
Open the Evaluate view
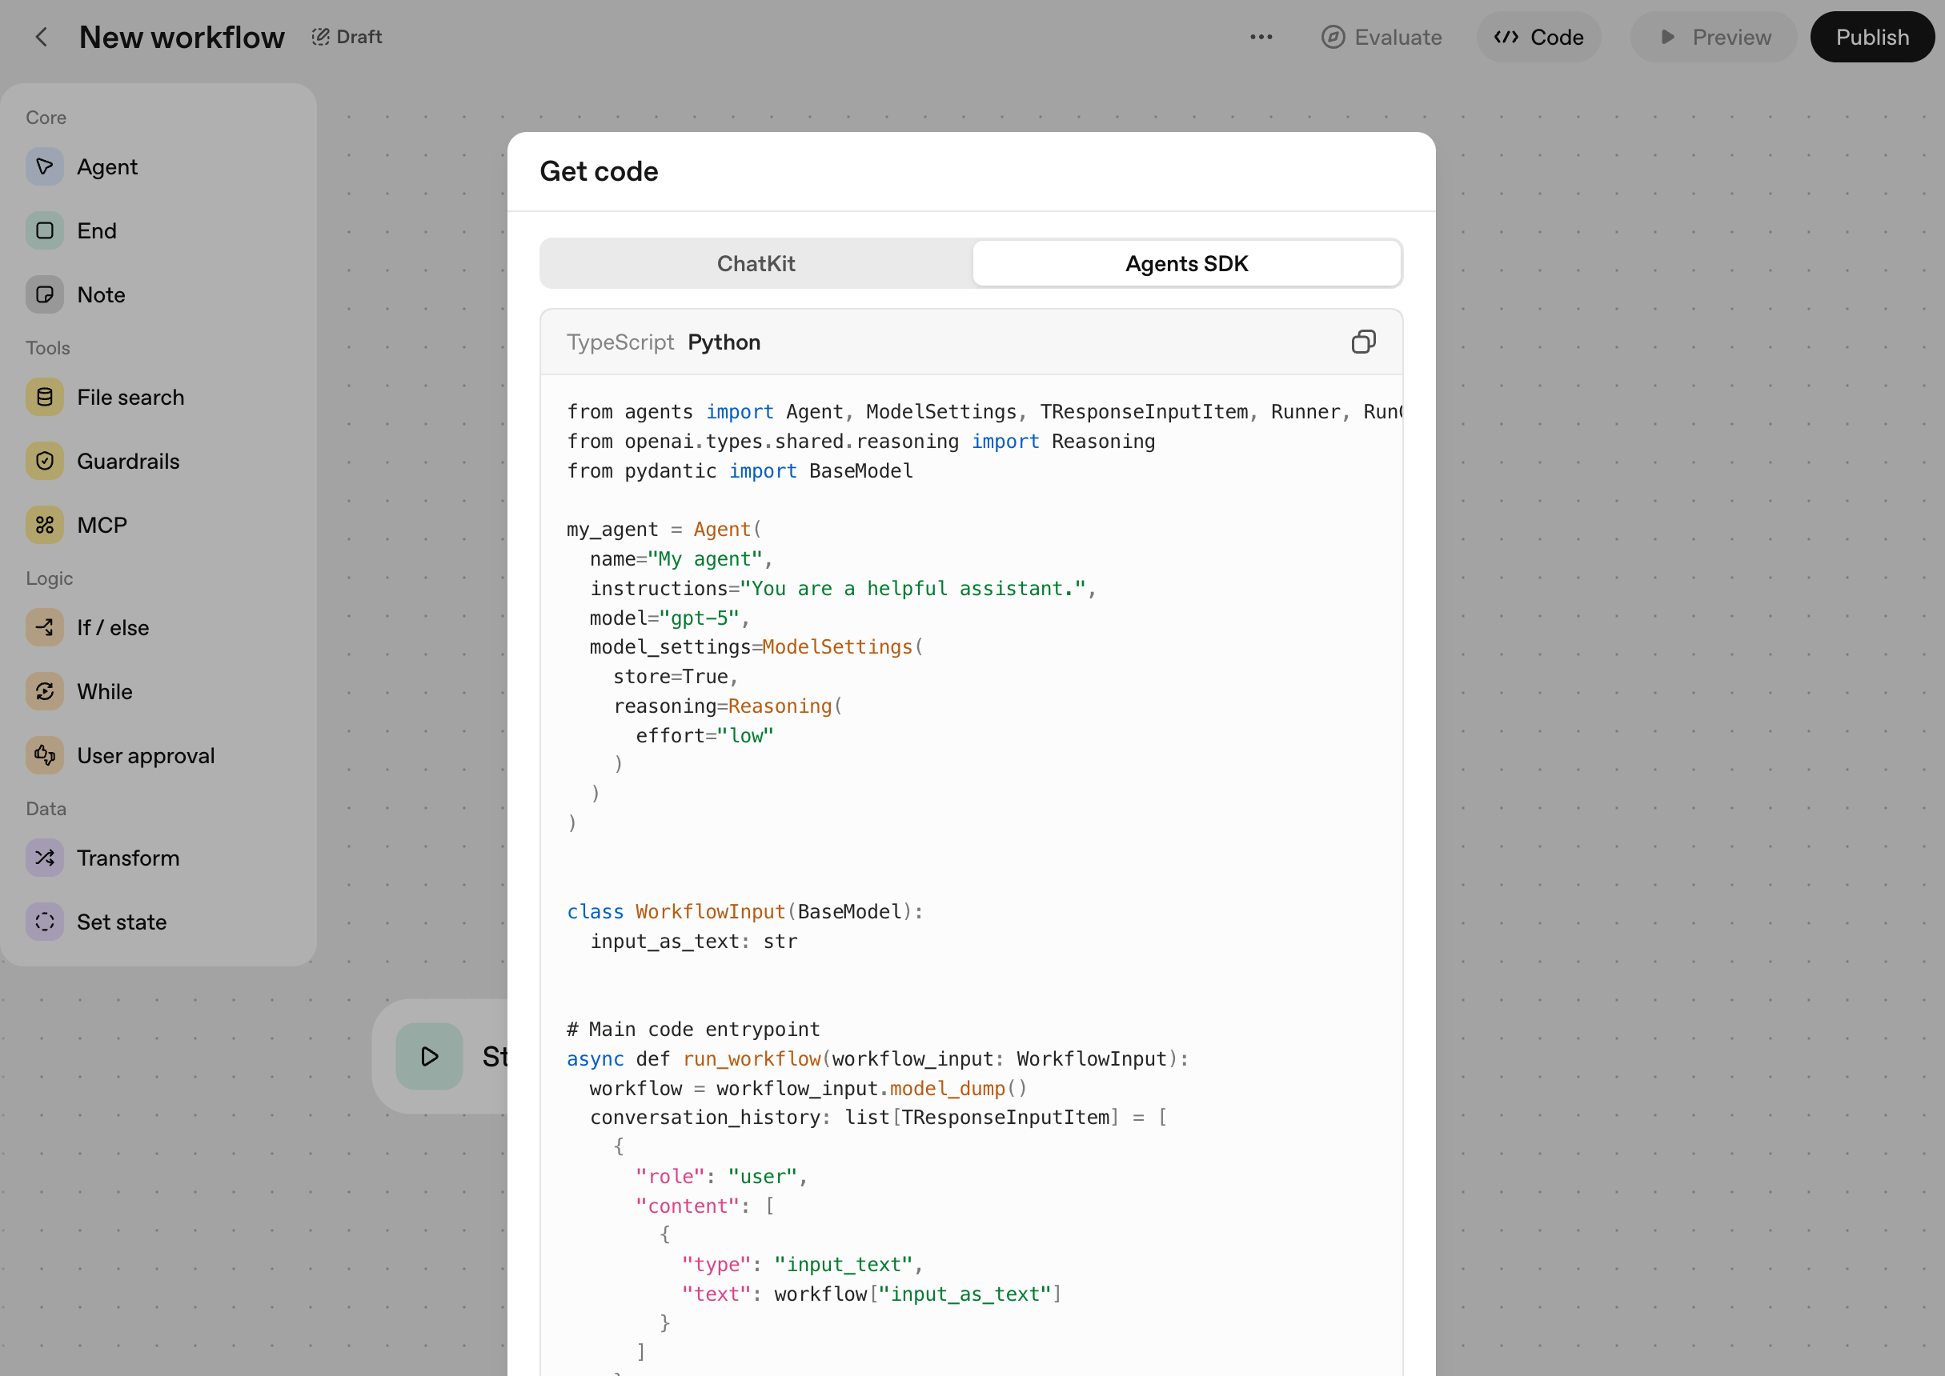click(x=1382, y=38)
